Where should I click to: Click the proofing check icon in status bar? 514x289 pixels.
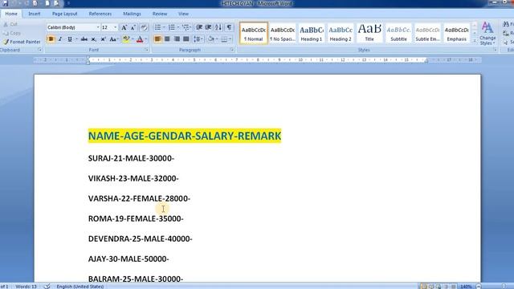click(x=47, y=287)
